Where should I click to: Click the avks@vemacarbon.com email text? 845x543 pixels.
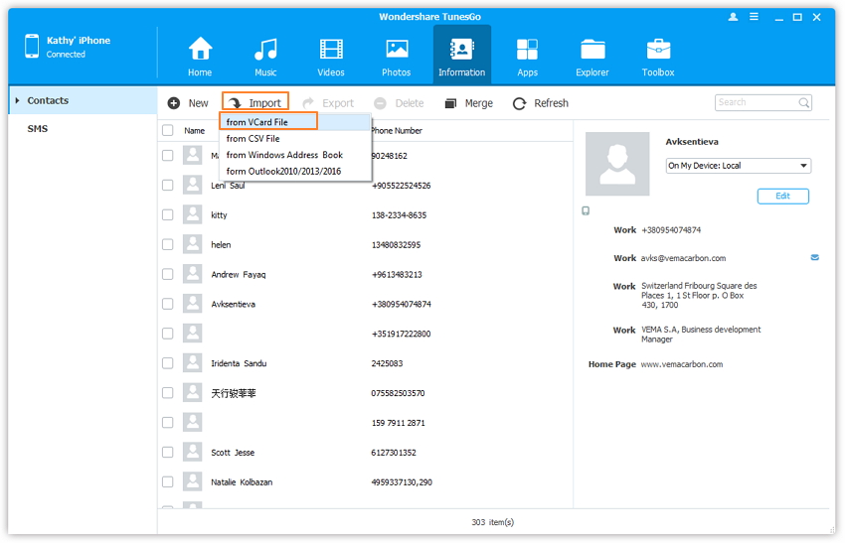(x=683, y=258)
